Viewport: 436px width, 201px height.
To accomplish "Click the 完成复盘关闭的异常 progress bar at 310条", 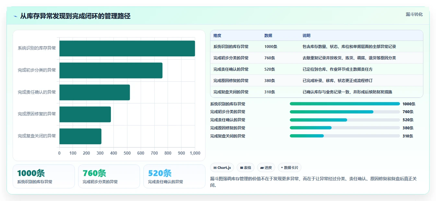I will [345, 136].
